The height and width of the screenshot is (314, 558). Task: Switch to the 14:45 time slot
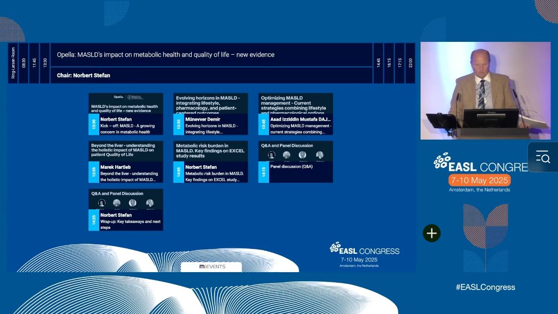click(378, 63)
